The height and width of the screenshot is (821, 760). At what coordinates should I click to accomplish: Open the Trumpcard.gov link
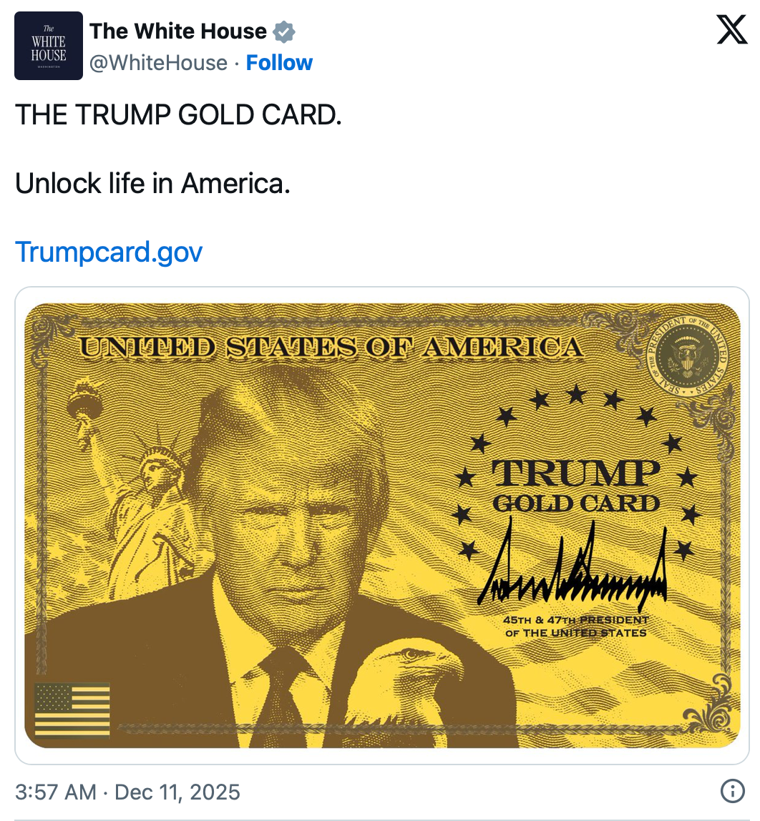109,252
